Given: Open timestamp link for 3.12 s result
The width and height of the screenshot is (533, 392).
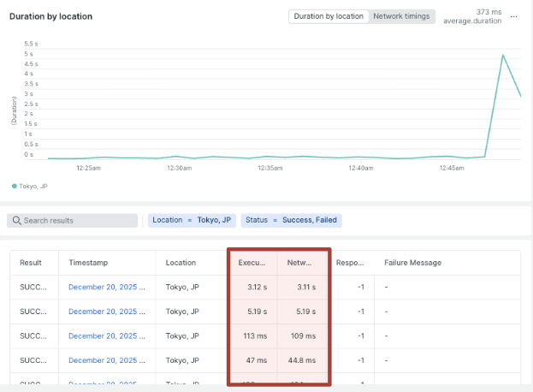Looking at the screenshot, I should point(107,288).
